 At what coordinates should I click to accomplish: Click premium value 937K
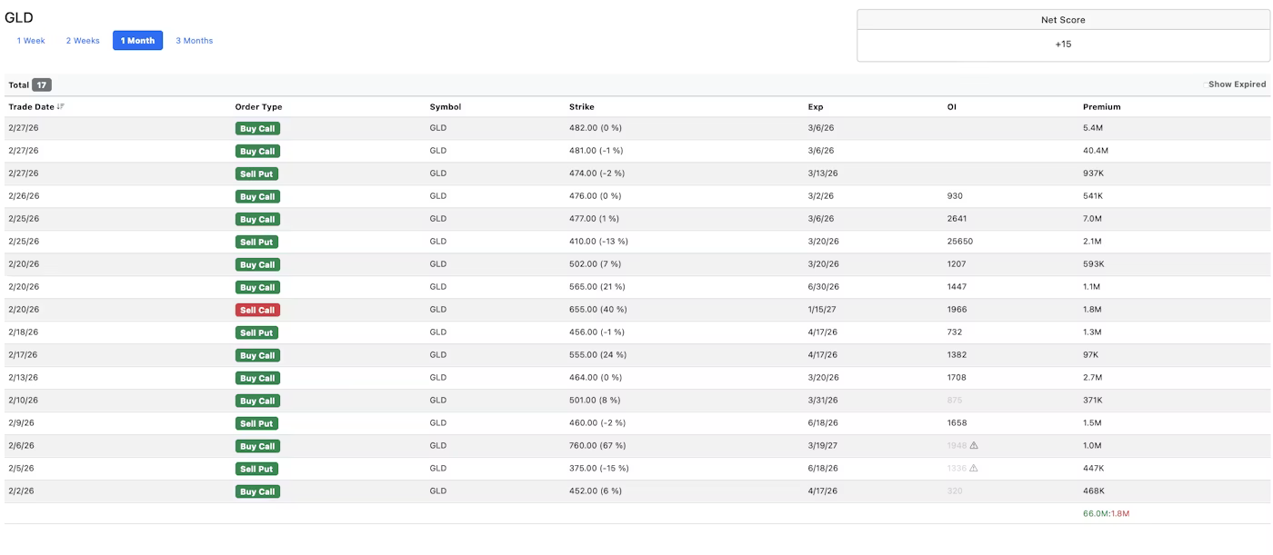(1093, 173)
